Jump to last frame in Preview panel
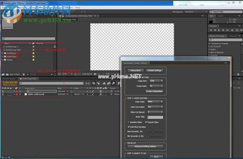 (x=228, y=30)
